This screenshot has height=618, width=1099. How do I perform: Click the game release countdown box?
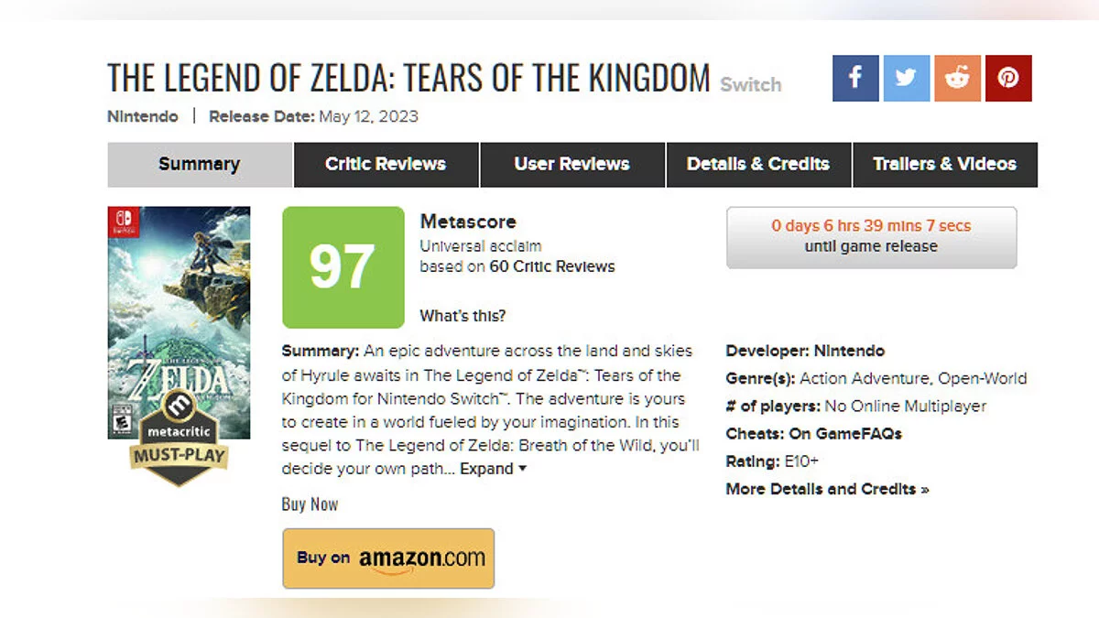871,237
